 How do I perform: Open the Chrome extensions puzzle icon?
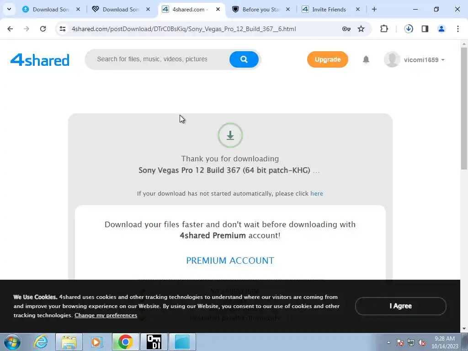(x=384, y=29)
